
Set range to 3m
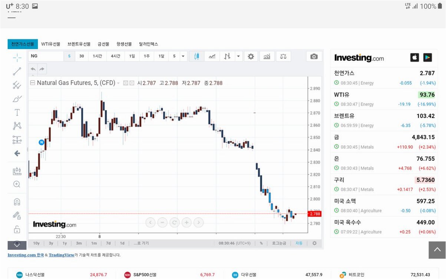coord(79,243)
